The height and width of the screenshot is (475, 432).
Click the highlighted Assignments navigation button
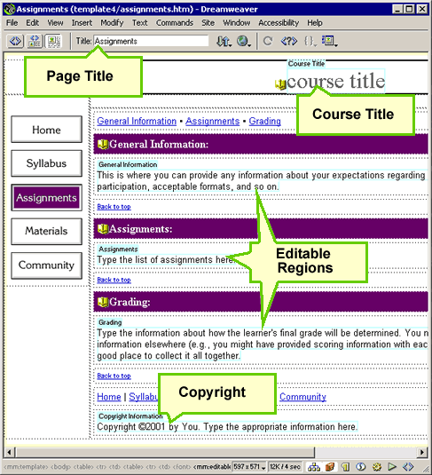[x=47, y=197]
